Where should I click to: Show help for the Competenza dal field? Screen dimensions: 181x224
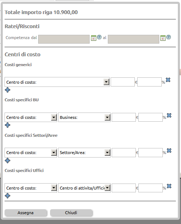[99, 37]
